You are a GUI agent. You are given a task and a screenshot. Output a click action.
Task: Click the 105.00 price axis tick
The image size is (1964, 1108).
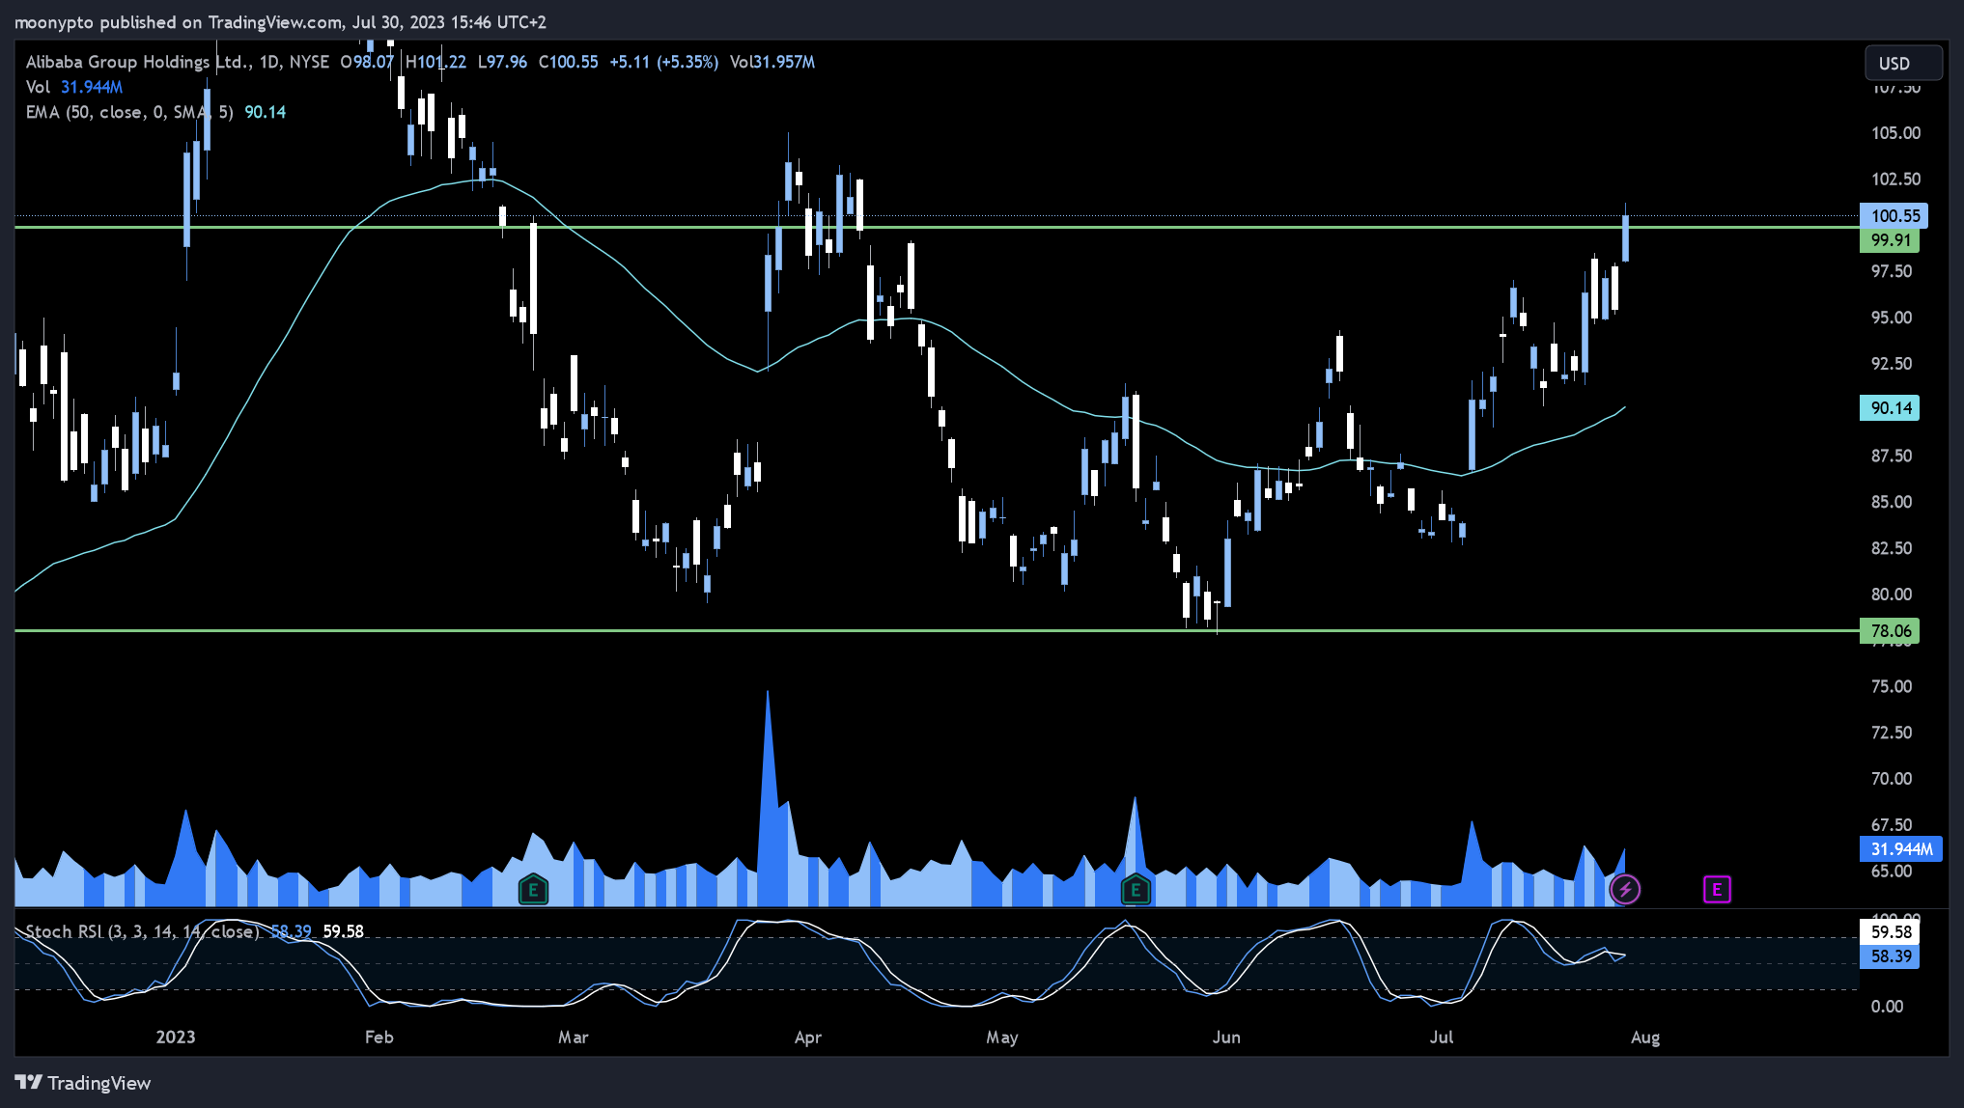tap(1895, 133)
